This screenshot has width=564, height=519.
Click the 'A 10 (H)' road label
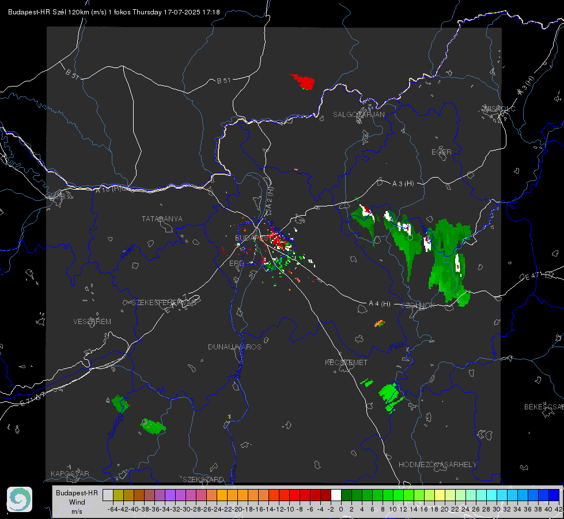pyautogui.click(x=108, y=189)
